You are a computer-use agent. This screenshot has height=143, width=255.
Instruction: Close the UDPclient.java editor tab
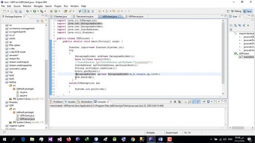pyautogui.click(x=120, y=17)
